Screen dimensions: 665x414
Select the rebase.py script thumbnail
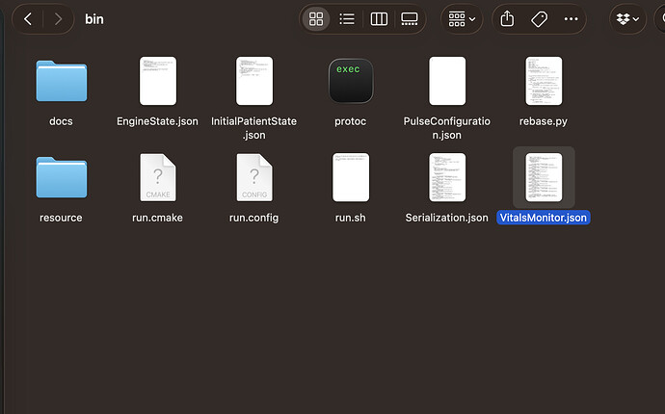(x=544, y=81)
